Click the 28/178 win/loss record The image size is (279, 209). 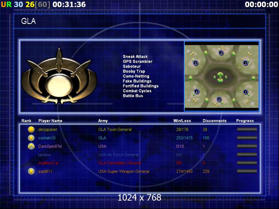pos(182,130)
